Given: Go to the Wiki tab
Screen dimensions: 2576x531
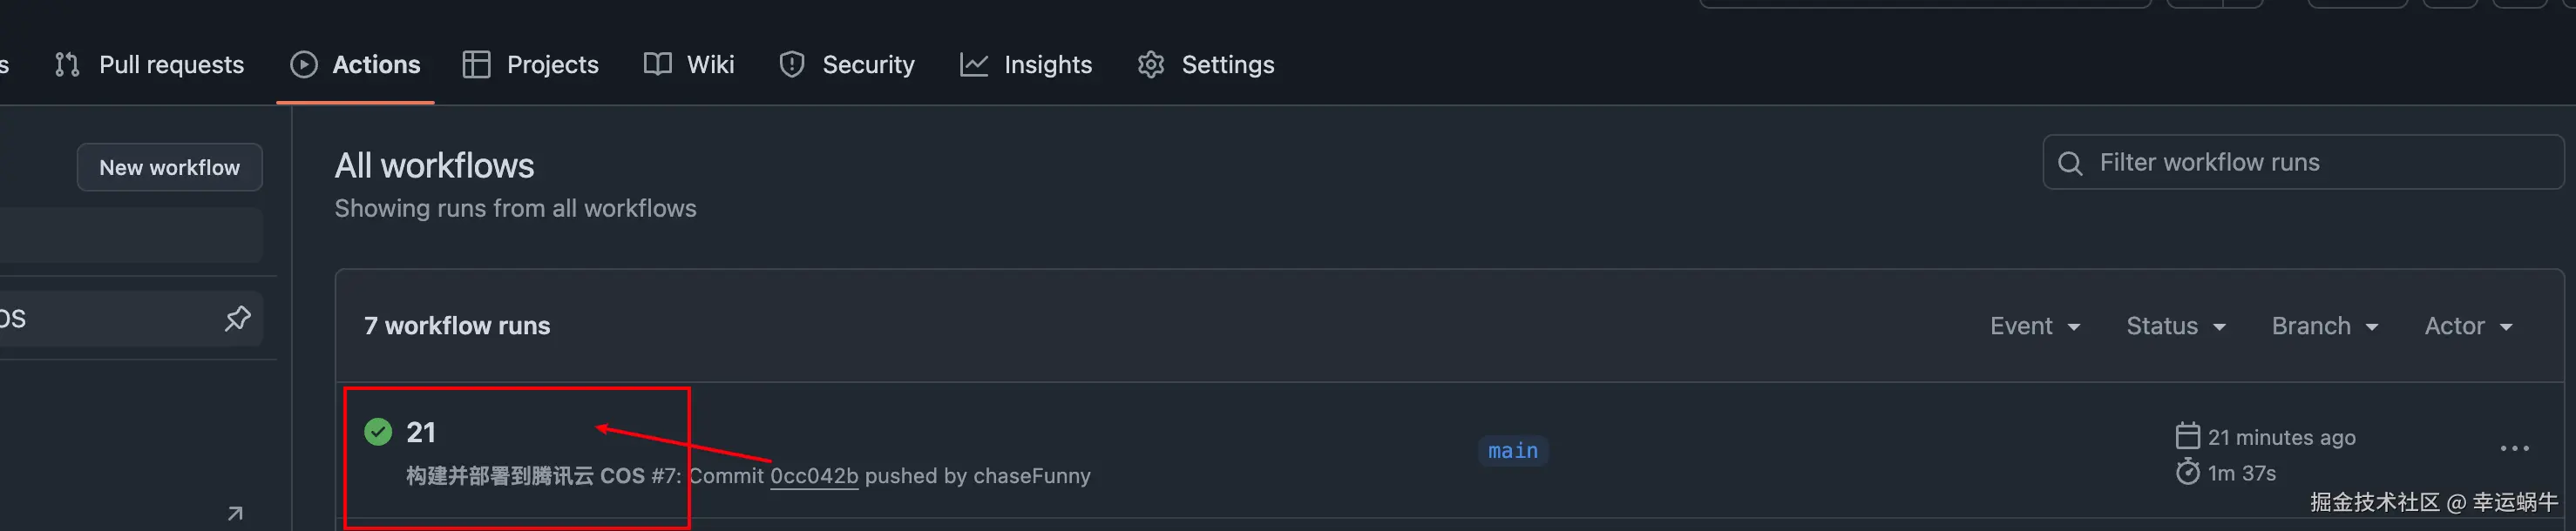Looking at the screenshot, I should point(689,65).
